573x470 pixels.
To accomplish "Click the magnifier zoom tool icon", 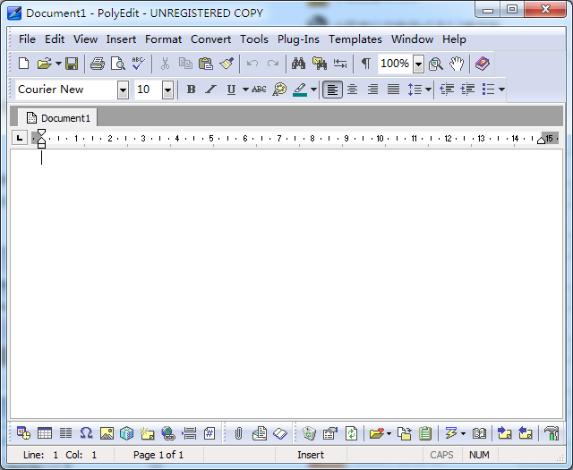I will 436,64.
